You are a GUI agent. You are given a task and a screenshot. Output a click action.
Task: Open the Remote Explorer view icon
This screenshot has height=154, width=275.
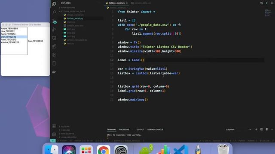54,38
